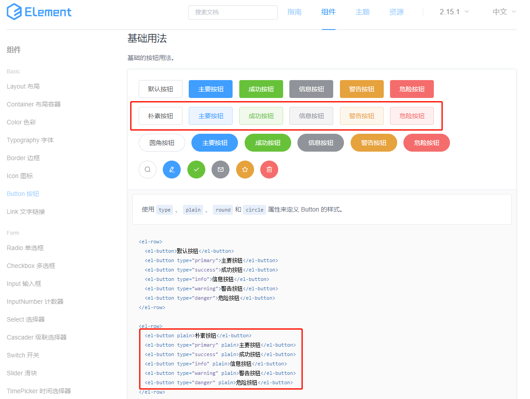The width and height of the screenshot is (530, 399).
Task: Open the 2.15.1 version dropdown
Action: click(454, 12)
